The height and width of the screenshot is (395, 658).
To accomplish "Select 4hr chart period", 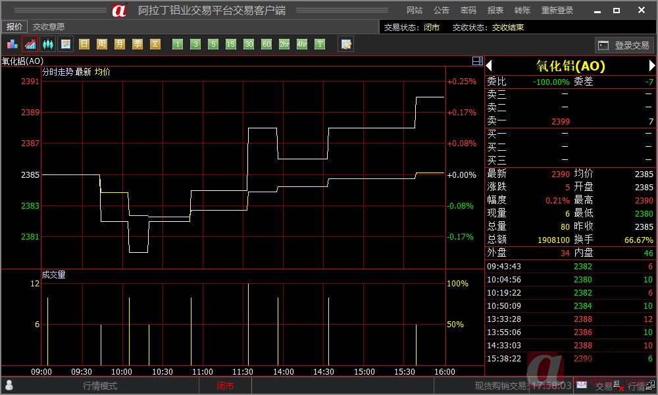I will (302, 44).
